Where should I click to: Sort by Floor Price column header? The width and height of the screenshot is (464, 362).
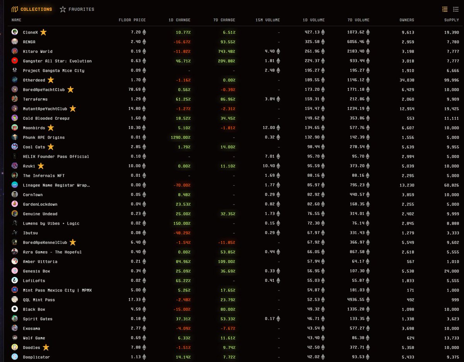tap(132, 20)
